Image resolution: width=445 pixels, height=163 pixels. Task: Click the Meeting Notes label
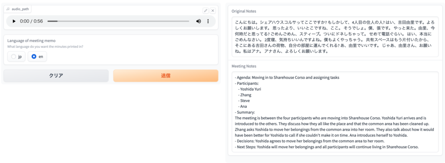[x=244, y=66]
